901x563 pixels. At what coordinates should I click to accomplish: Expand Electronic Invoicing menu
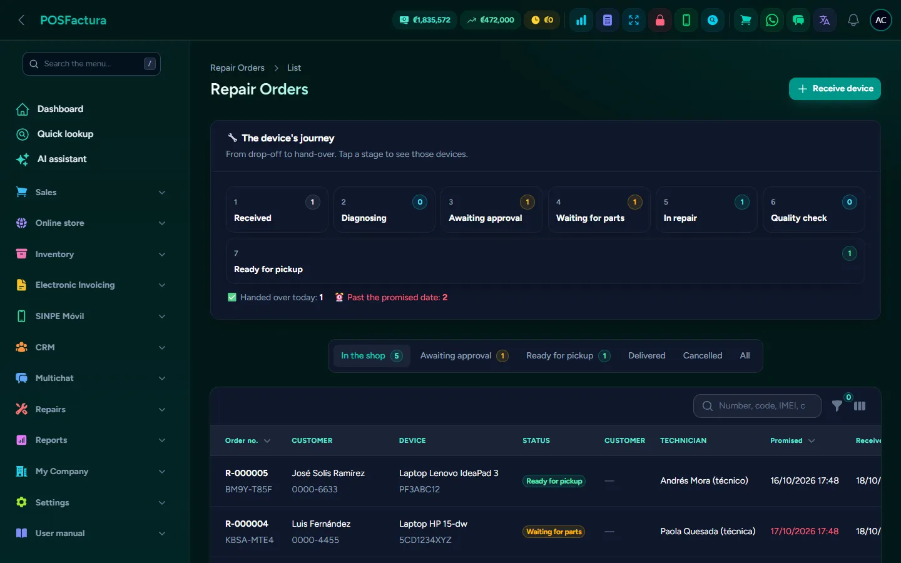click(x=91, y=285)
